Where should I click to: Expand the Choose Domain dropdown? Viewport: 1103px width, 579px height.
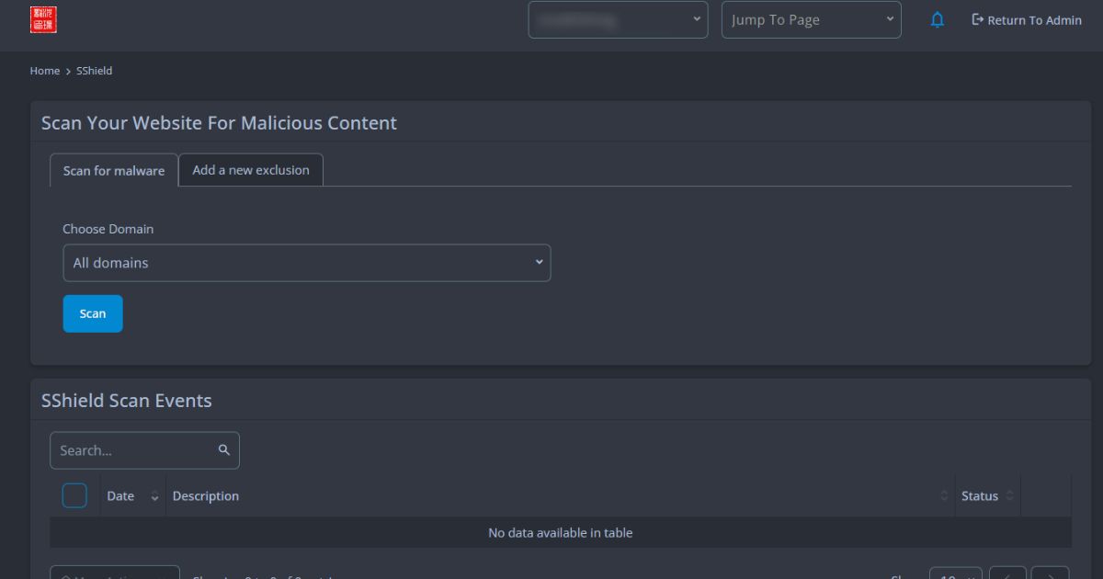coord(306,263)
